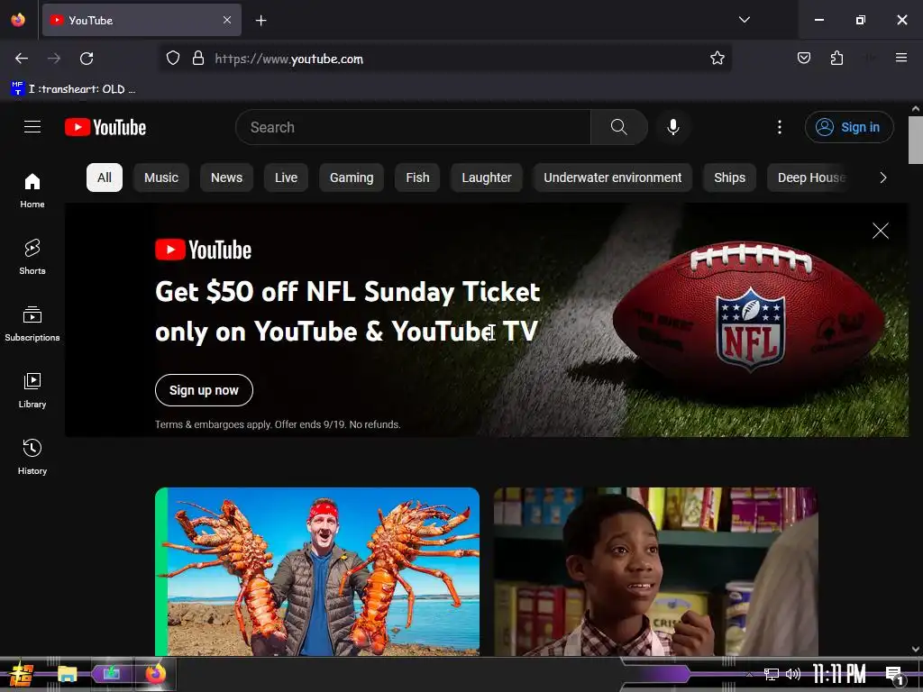Screen dimensions: 923x692
Task: Click Sign up now on banner
Action: [204, 390]
